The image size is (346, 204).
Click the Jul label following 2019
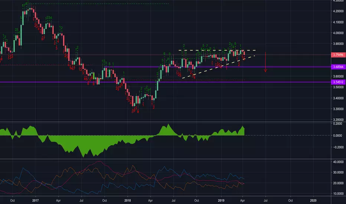click(266, 200)
